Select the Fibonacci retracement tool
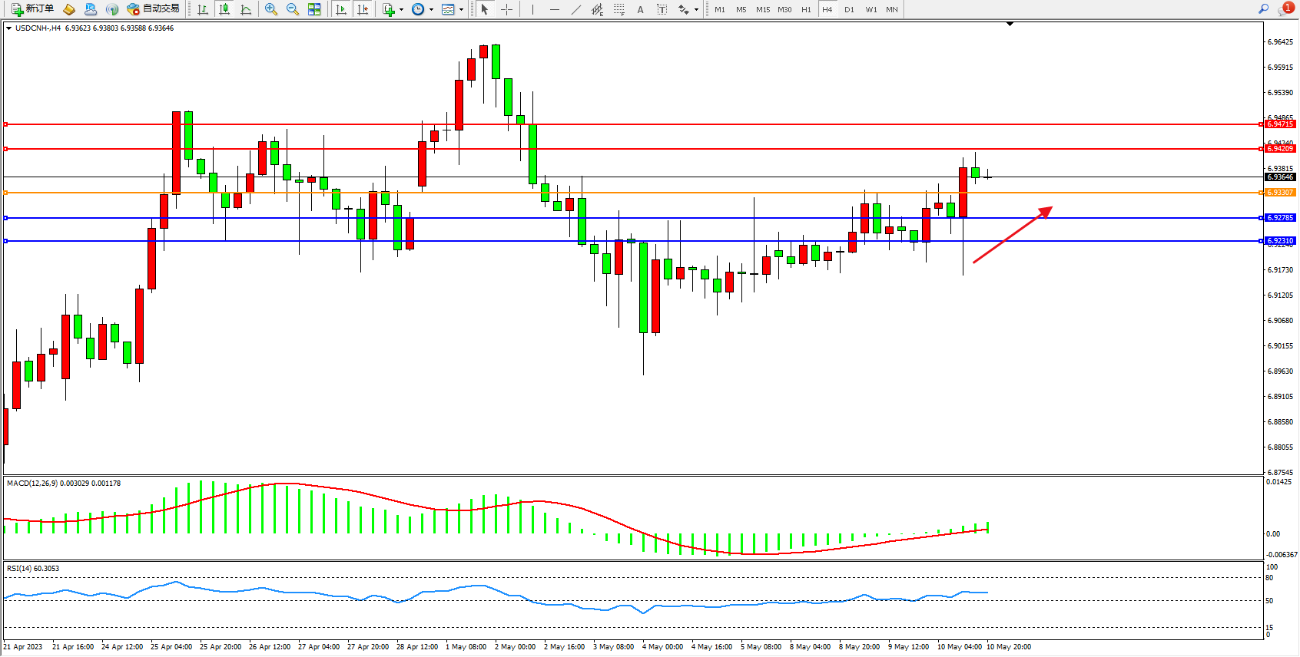The height and width of the screenshot is (657, 1300). point(618,9)
